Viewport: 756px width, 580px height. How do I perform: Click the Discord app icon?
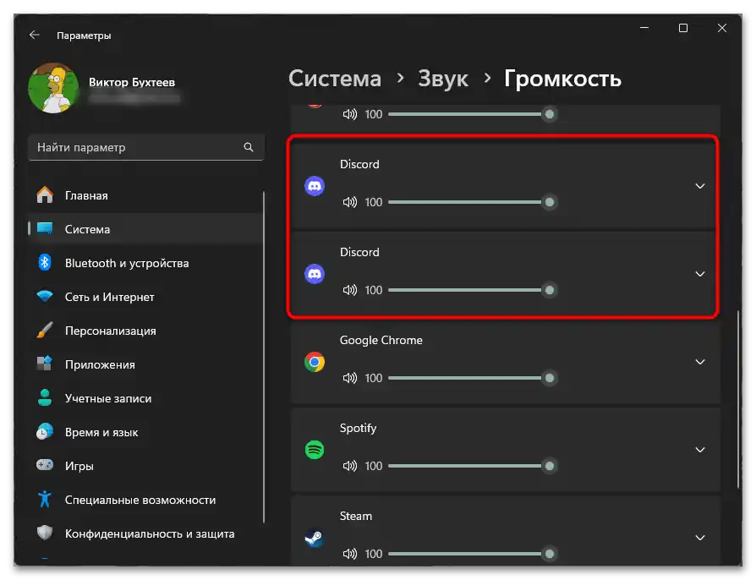point(315,186)
